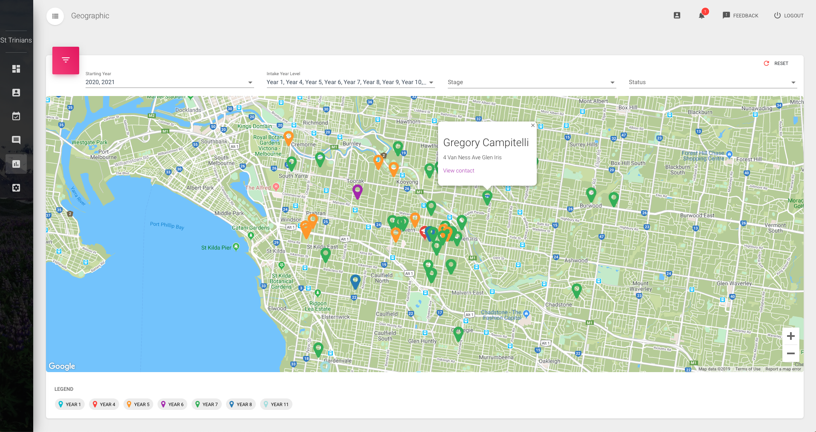Image resolution: width=816 pixels, height=432 pixels.
Task: Toggle the YEAR 6 legend chip
Action: click(x=172, y=404)
